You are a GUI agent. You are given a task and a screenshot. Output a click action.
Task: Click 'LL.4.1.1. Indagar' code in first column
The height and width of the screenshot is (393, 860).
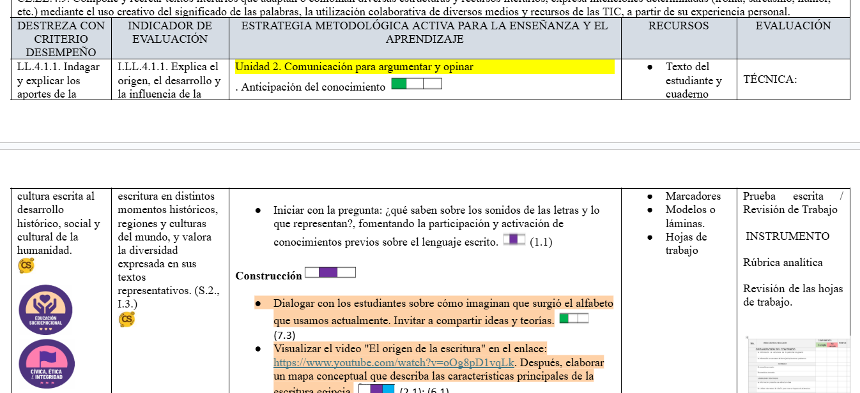pyautogui.click(x=58, y=67)
